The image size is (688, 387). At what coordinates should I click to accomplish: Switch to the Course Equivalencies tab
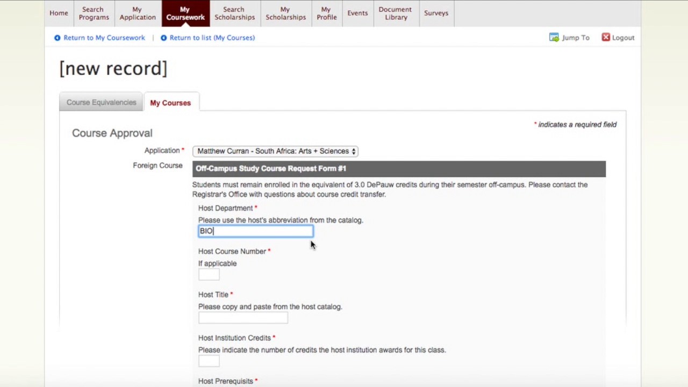point(101,102)
